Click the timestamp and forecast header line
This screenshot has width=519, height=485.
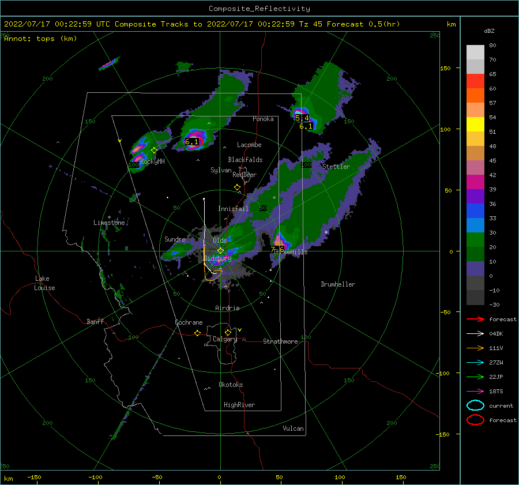click(202, 24)
